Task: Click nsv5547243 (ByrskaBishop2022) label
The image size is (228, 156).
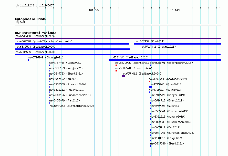Action: [x=172, y=133]
